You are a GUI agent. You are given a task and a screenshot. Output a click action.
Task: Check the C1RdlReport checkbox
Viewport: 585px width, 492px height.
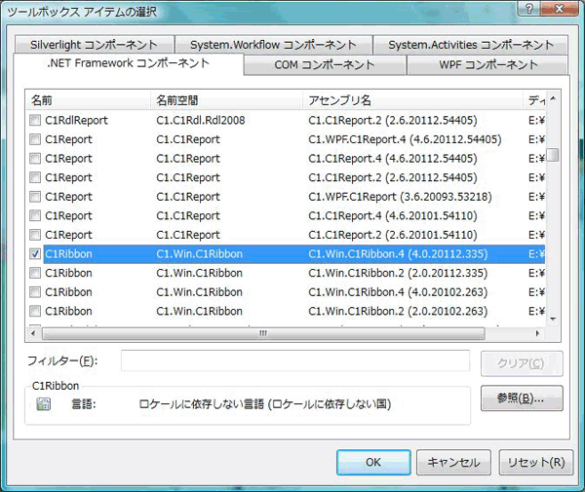(x=35, y=120)
